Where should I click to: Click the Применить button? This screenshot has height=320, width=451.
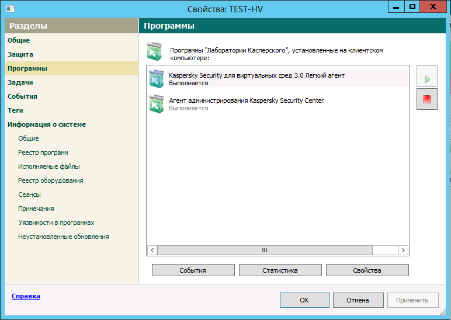tap(413, 300)
